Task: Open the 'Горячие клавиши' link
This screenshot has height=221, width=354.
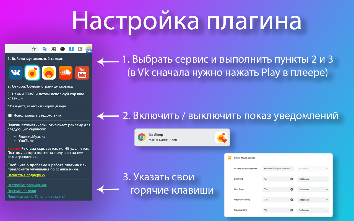Action: 22,191
